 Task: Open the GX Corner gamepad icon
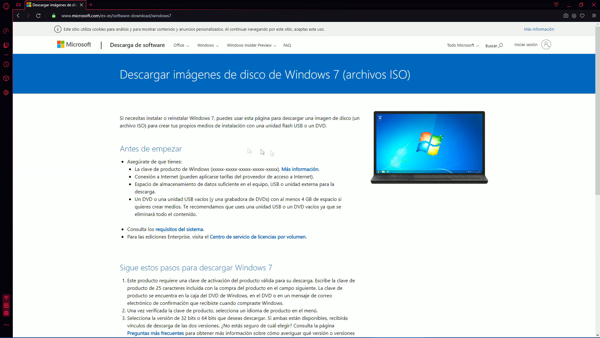(x=18, y=5)
